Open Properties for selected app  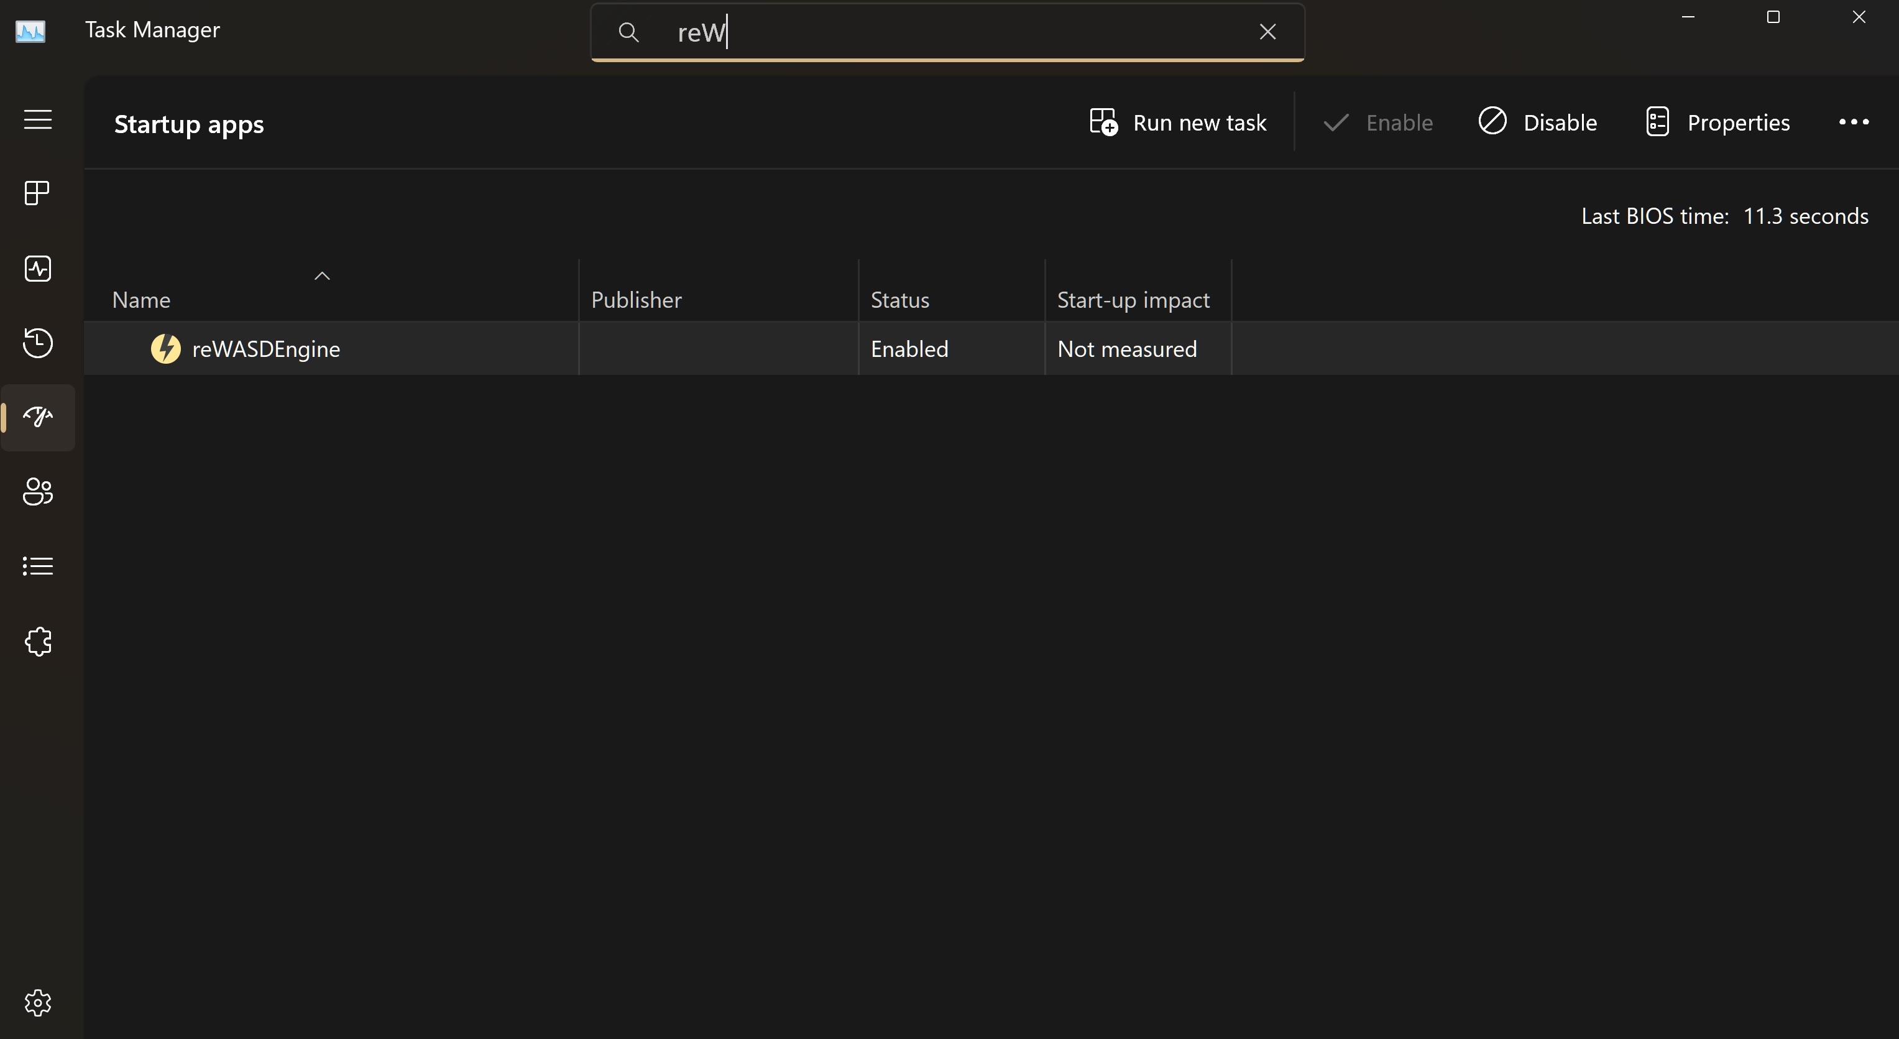pos(1717,122)
